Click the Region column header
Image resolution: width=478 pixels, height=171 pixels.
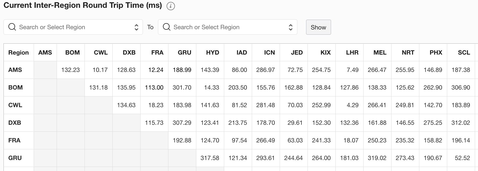(19, 53)
